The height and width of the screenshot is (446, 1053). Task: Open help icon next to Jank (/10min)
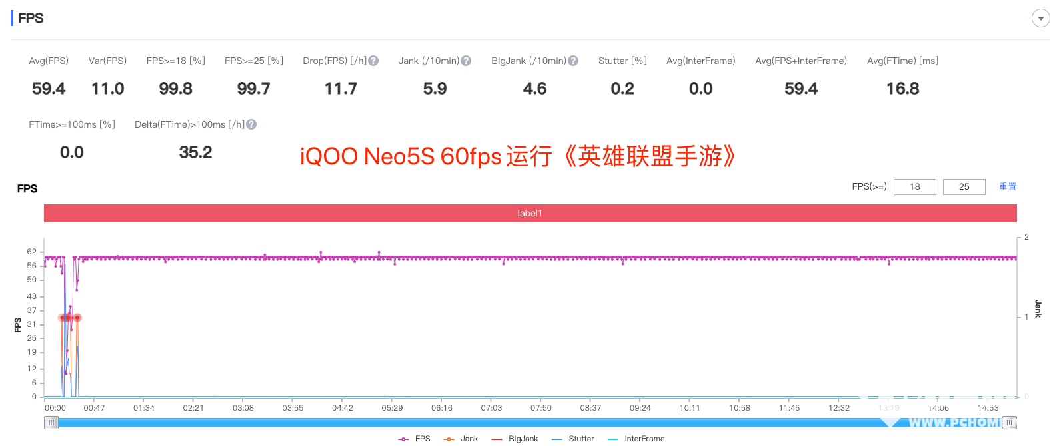click(466, 61)
